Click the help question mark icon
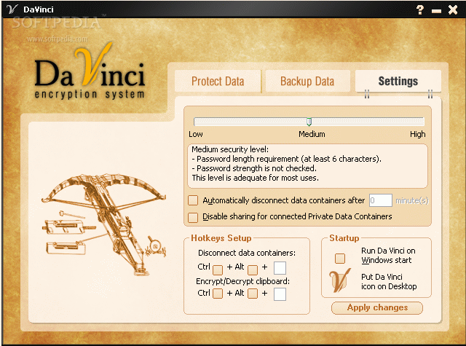 pyautogui.click(x=420, y=9)
